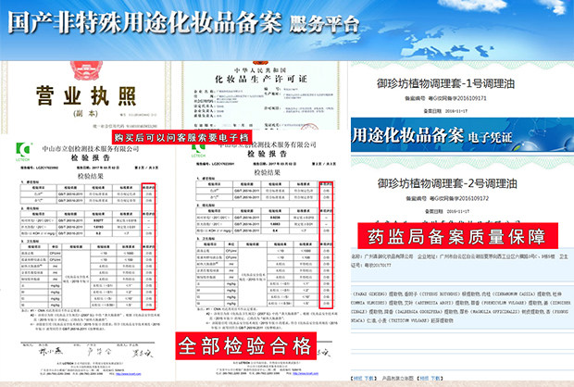Click the handwritten signatures on the left report
The image size is (574, 387).
pos(95,352)
